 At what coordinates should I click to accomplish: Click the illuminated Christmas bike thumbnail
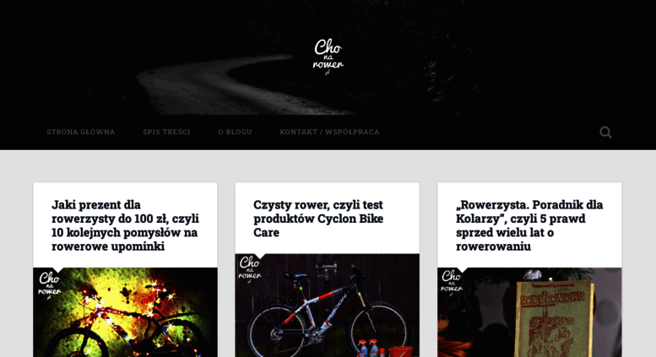click(x=125, y=312)
